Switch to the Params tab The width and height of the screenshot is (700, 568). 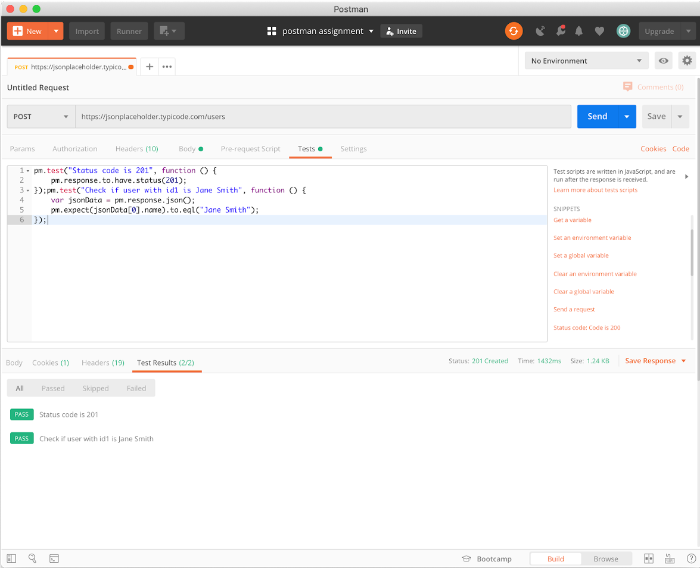22,149
